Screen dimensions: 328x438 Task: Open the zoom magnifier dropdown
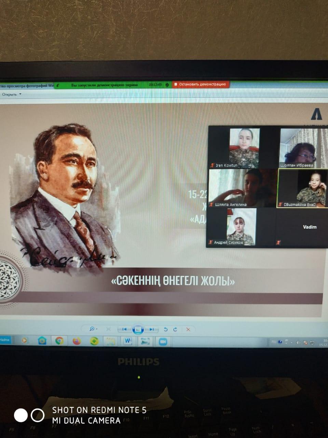93,329
